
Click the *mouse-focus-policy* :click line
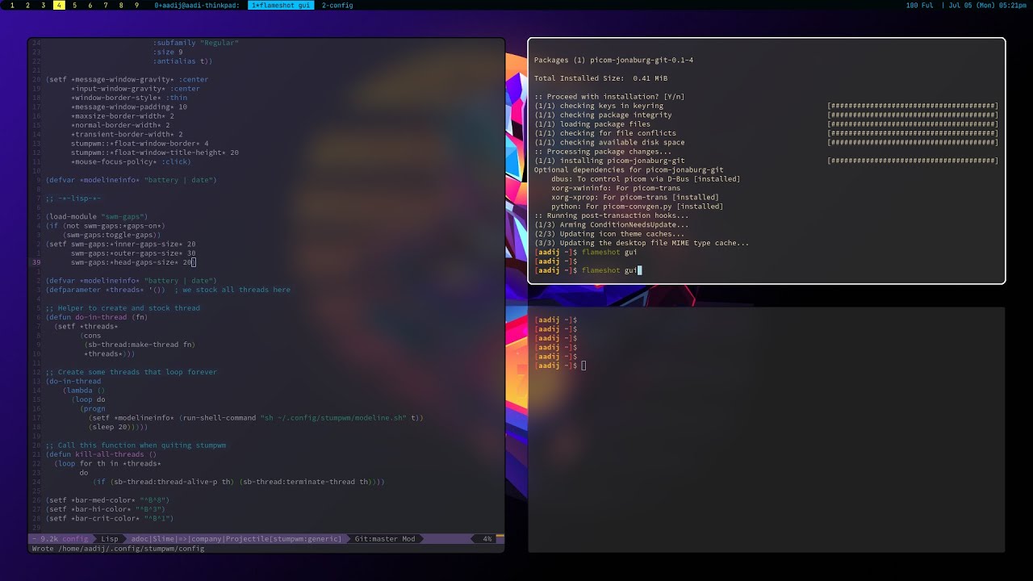[x=131, y=161]
